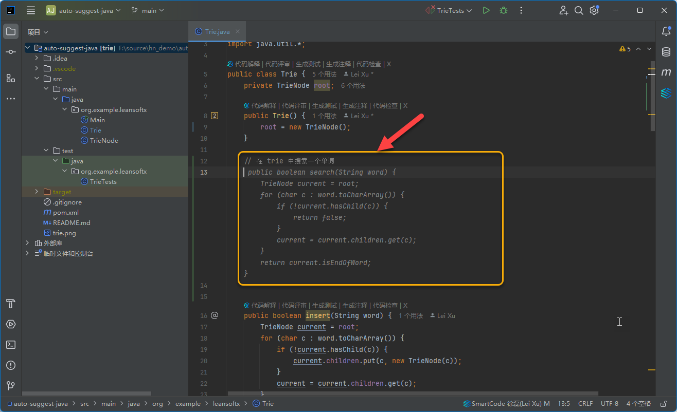Screen dimensions: 677x412
Task: Show more tool windows ellipsis
Action: 11,98
